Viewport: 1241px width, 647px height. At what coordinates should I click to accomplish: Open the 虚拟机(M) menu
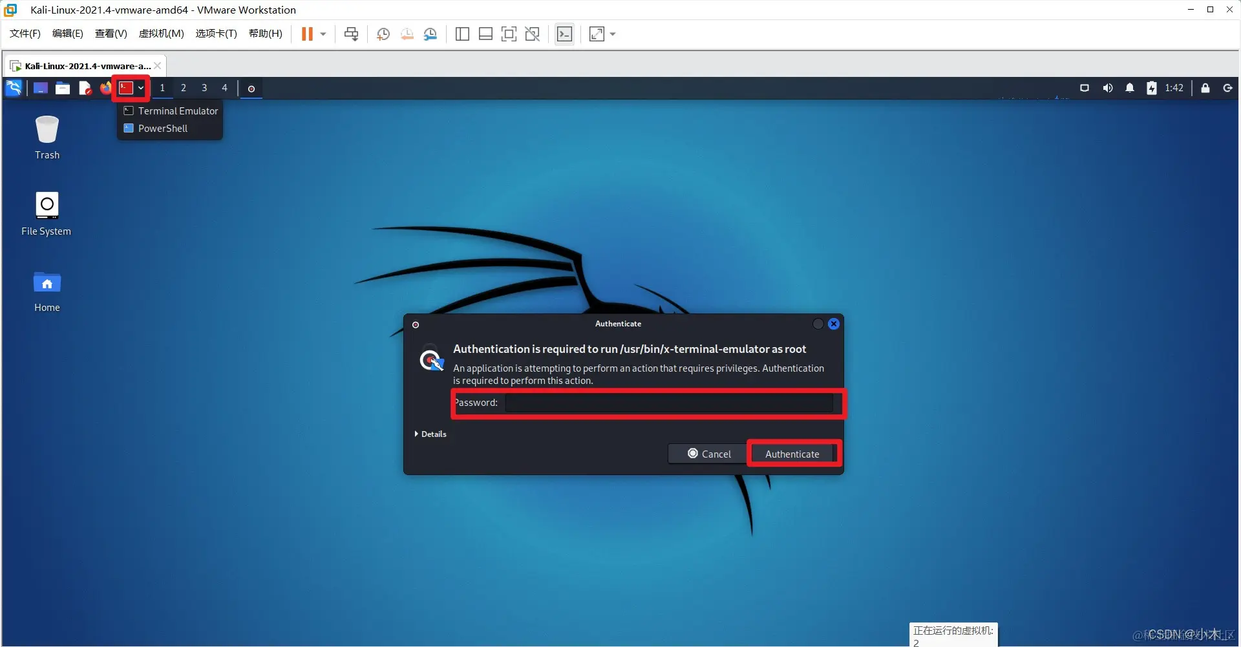point(162,34)
